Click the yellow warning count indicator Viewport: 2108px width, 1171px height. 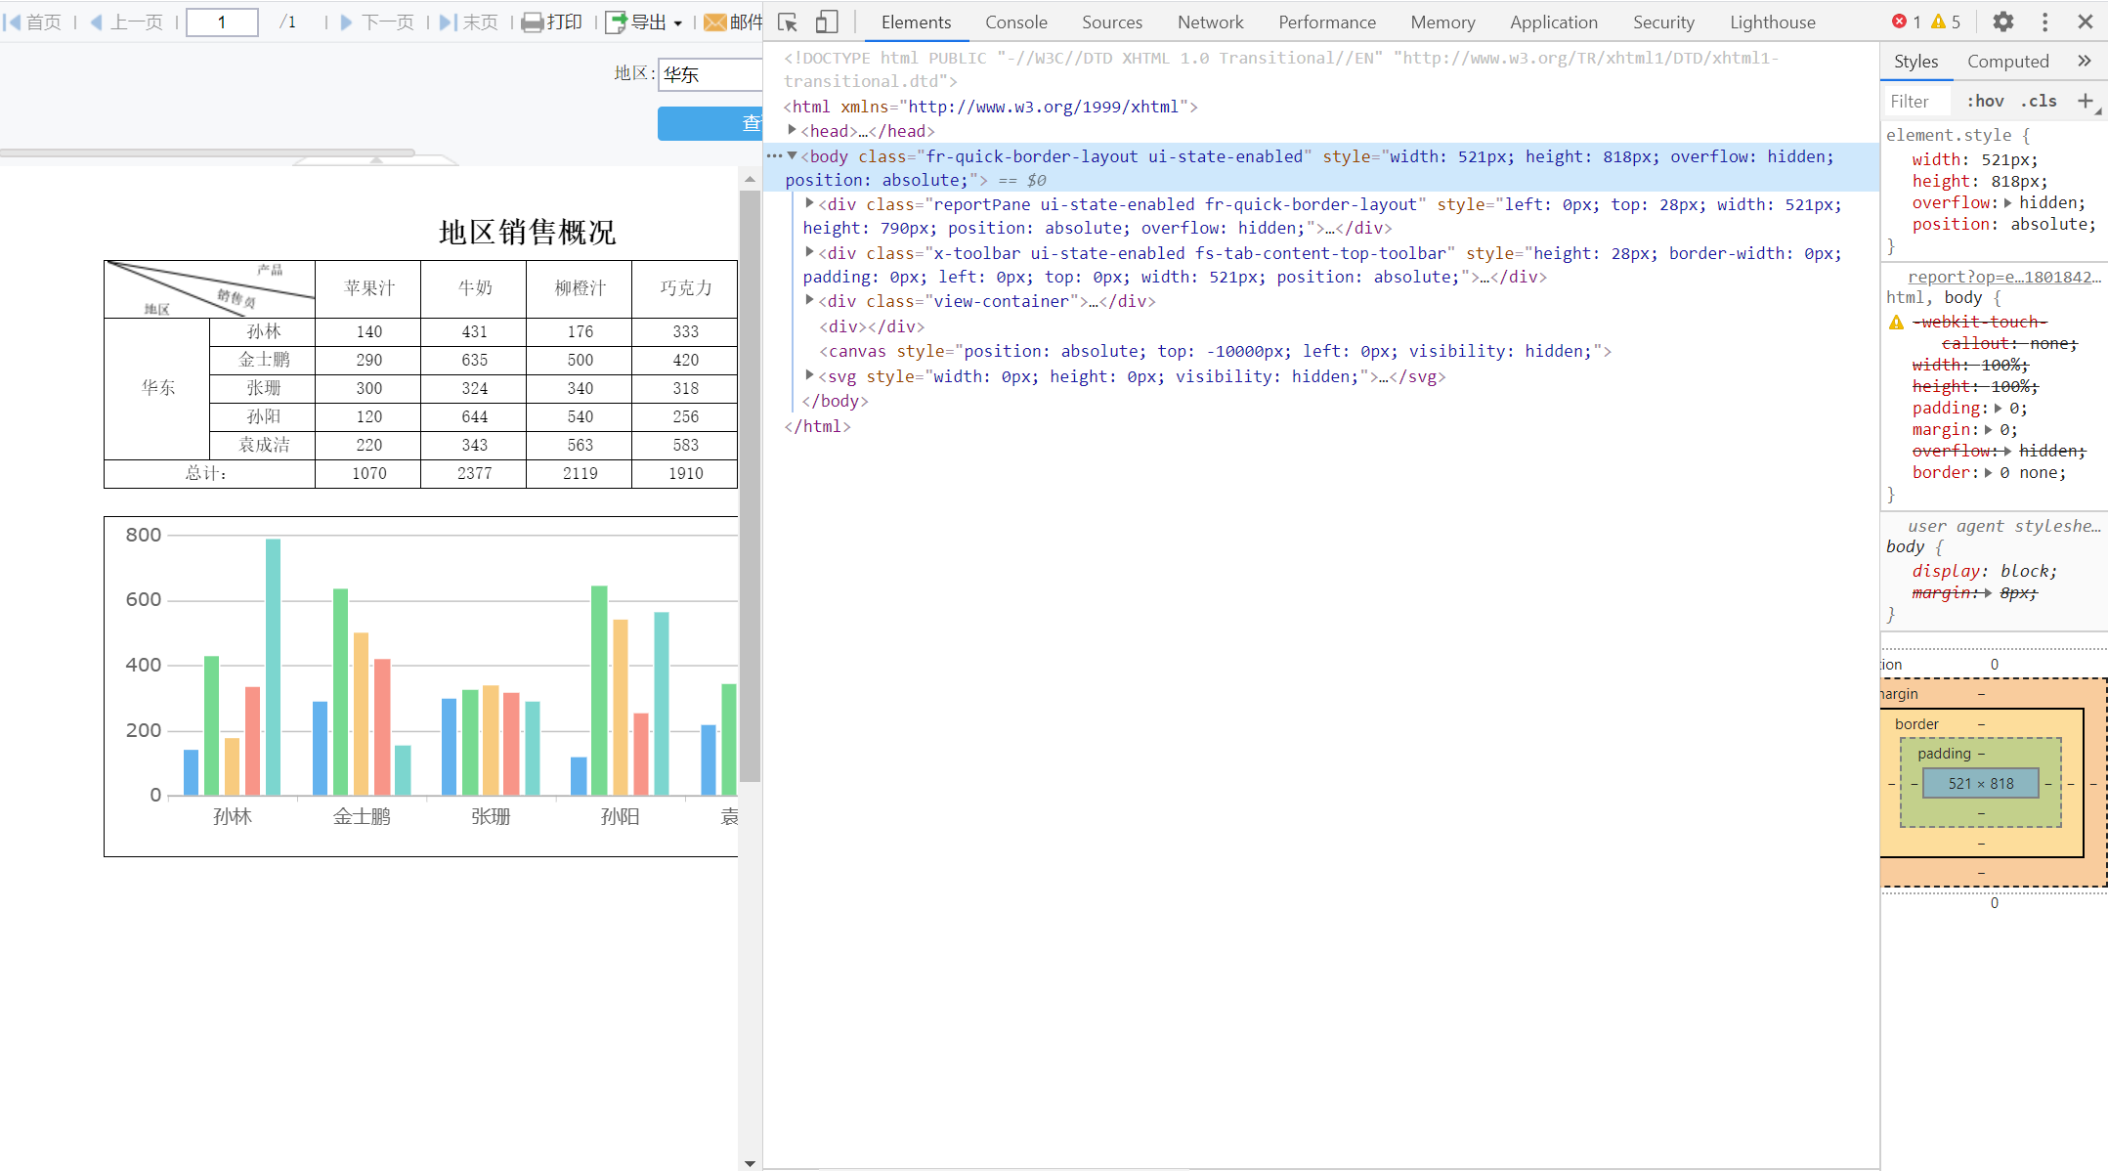tap(1946, 22)
